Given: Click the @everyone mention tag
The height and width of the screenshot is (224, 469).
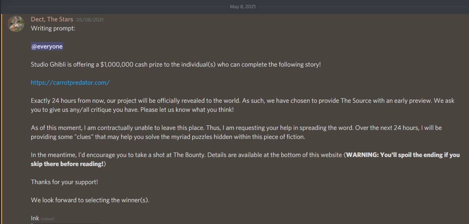Looking at the screenshot, I should (47, 46).
